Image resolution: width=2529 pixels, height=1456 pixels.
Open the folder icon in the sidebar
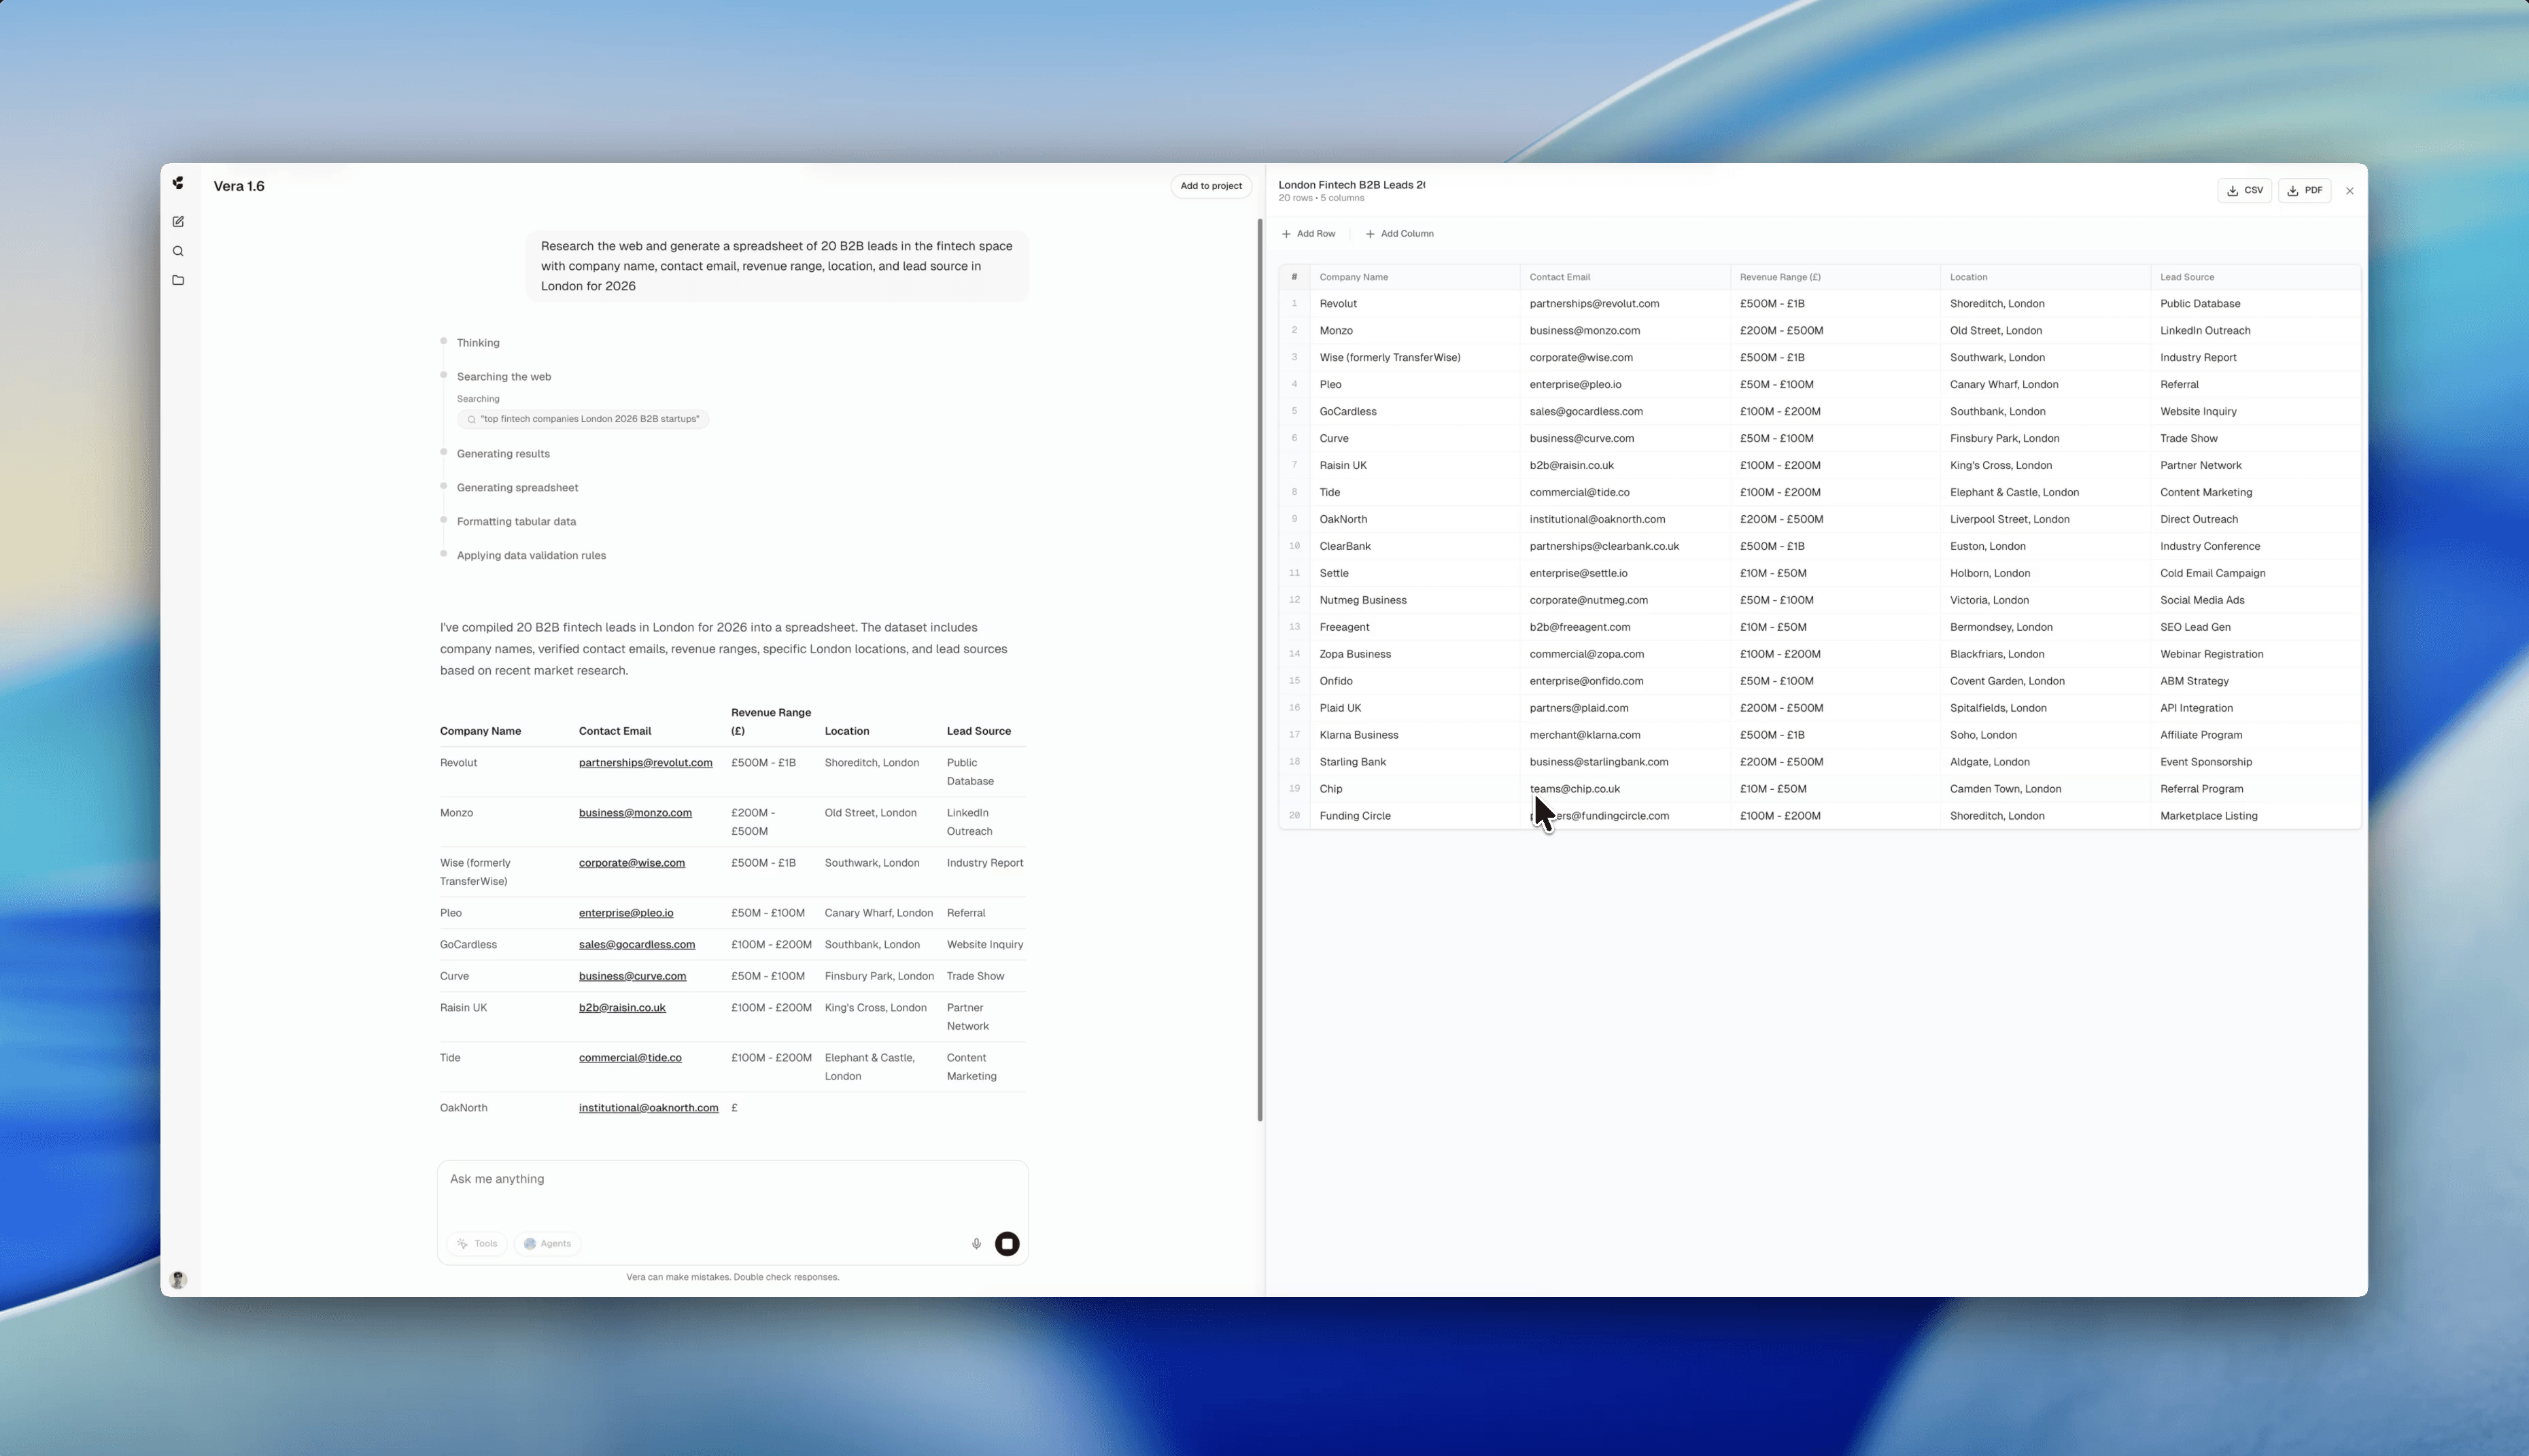click(x=178, y=280)
